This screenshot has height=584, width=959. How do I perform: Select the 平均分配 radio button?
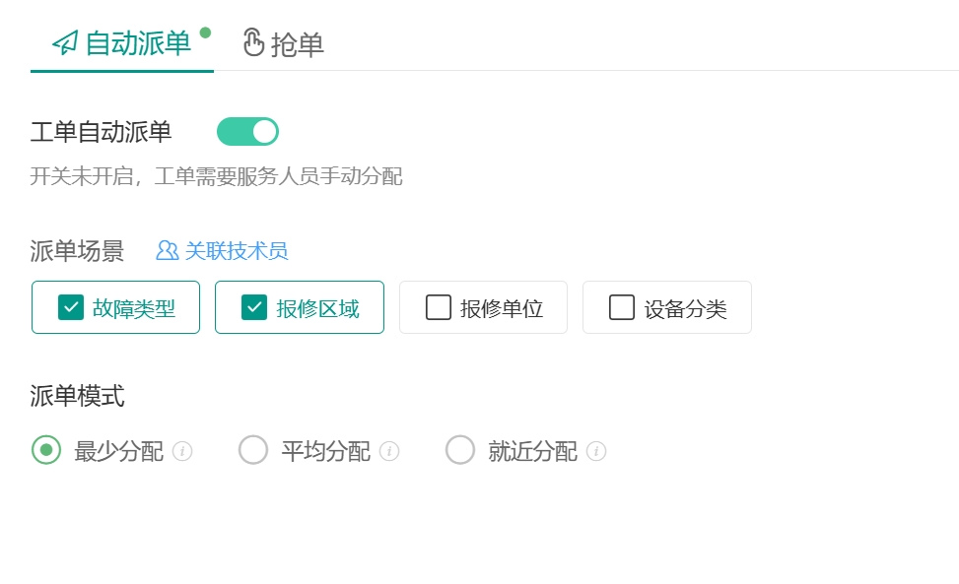(253, 450)
